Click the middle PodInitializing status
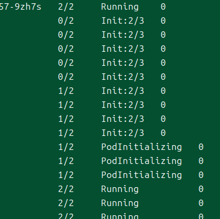Viewport: 220px width, 219px height. point(142,161)
